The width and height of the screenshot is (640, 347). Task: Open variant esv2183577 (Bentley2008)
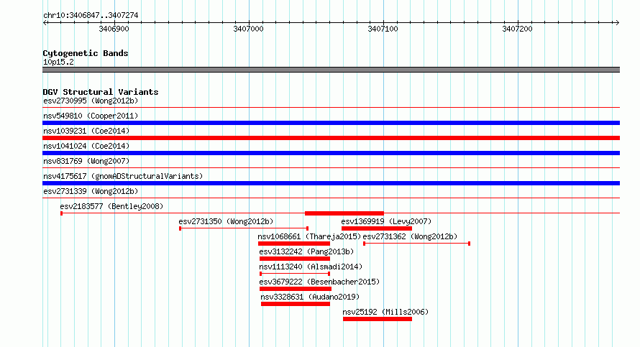tap(111, 206)
